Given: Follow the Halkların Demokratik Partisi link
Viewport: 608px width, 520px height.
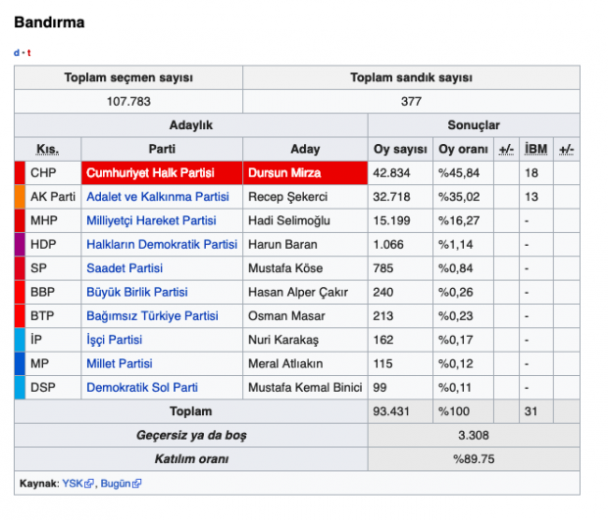Looking at the screenshot, I should tap(162, 244).
